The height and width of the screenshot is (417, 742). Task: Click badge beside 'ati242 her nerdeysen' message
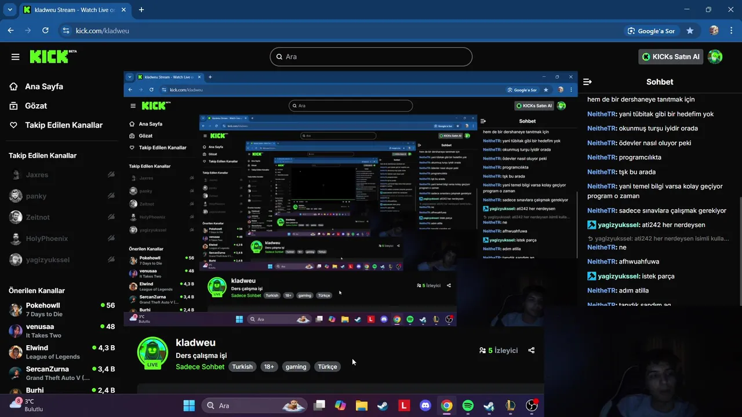[x=592, y=225]
